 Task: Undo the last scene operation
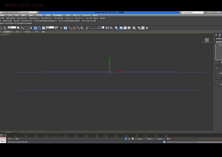pos(10,13)
